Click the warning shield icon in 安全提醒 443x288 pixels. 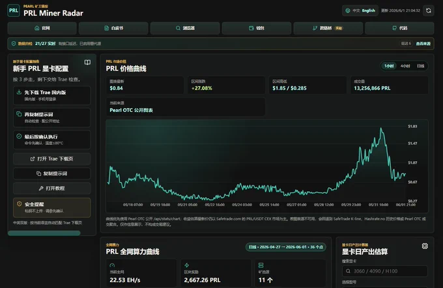click(19, 204)
